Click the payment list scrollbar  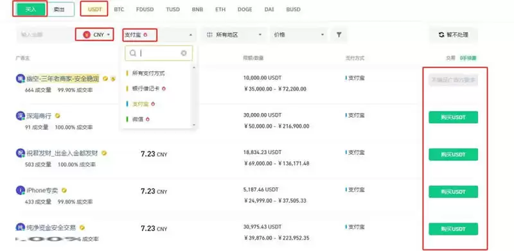[x=193, y=96]
